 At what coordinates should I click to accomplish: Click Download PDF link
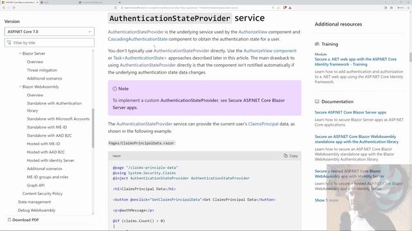pyautogui.click(x=26, y=219)
